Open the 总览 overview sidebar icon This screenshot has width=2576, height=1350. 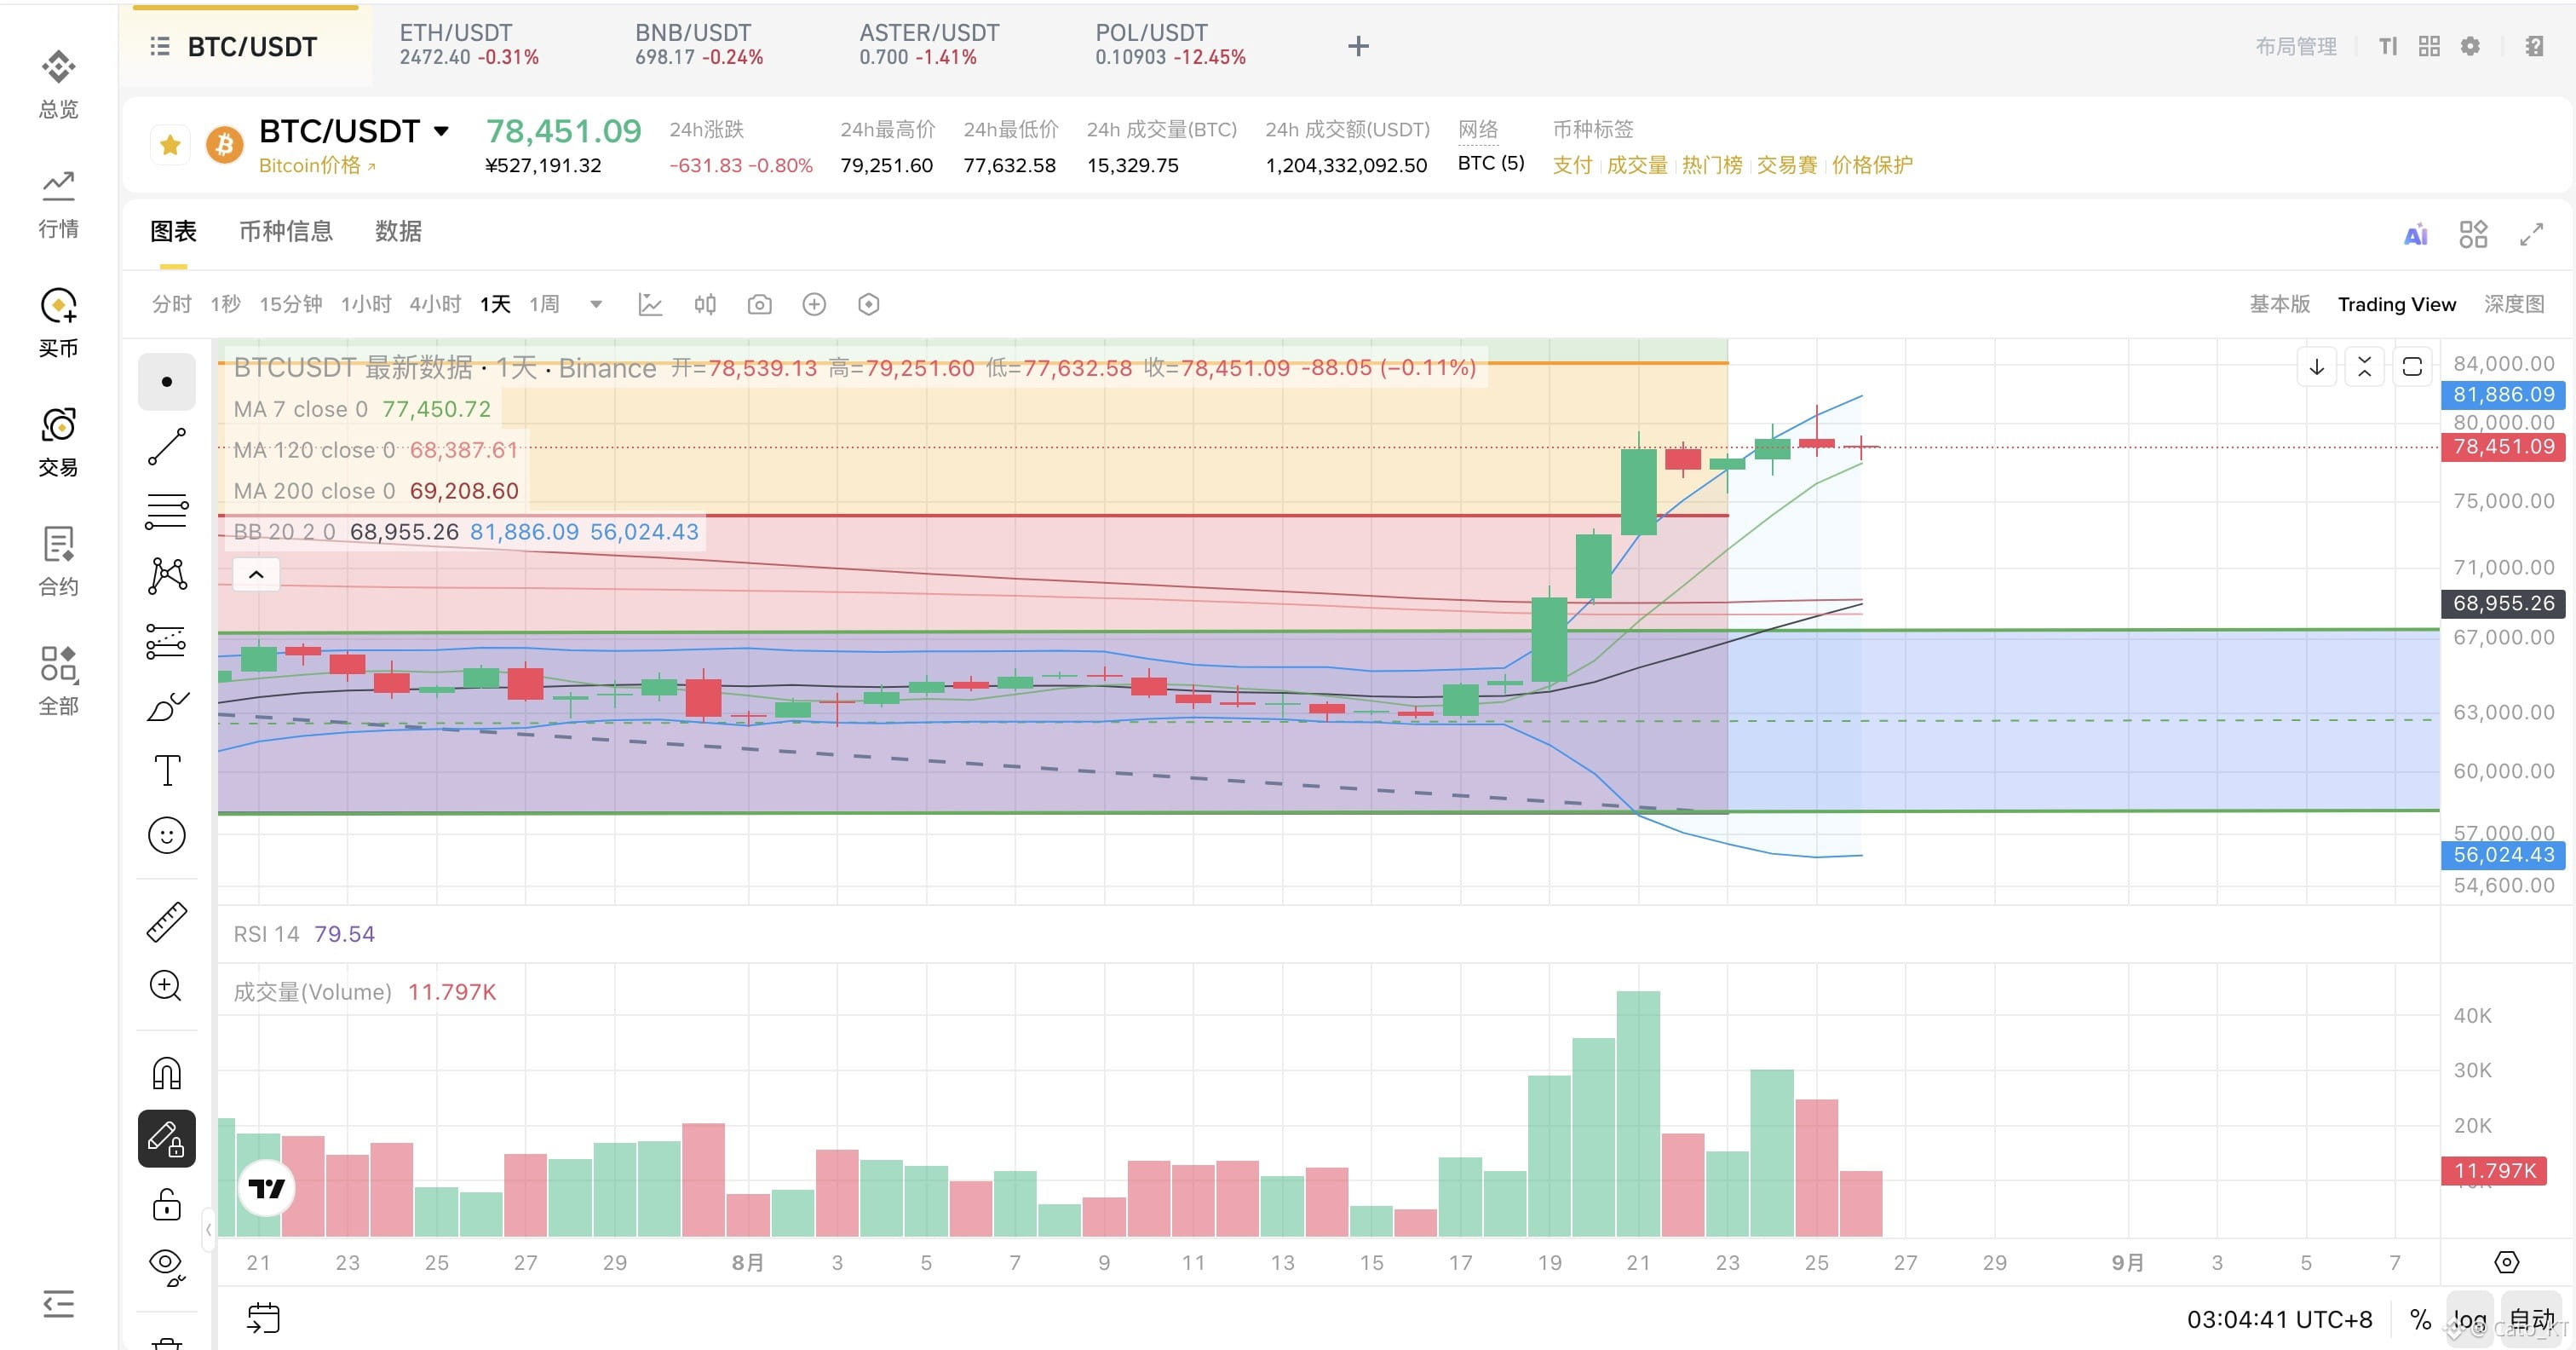tap(58, 85)
